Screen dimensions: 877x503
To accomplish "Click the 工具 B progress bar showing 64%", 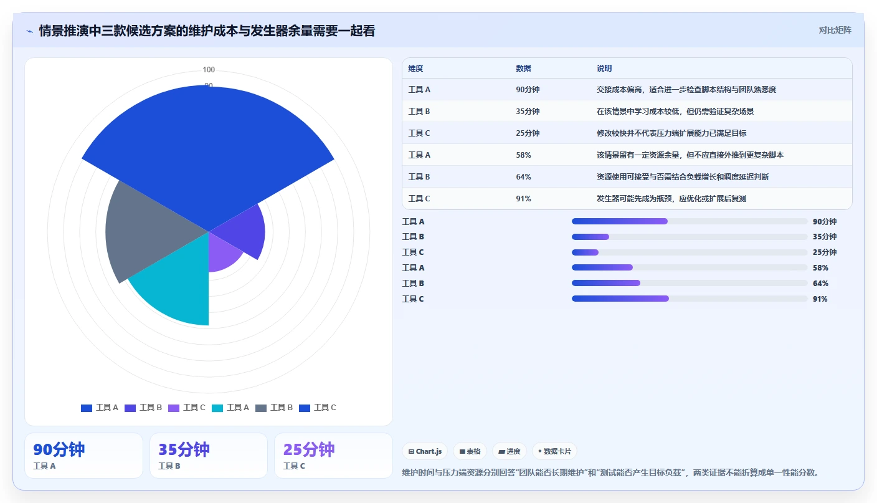I will click(x=690, y=284).
